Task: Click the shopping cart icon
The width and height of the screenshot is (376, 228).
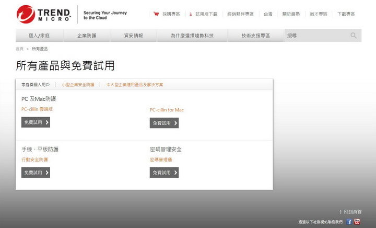Action: 156,14
